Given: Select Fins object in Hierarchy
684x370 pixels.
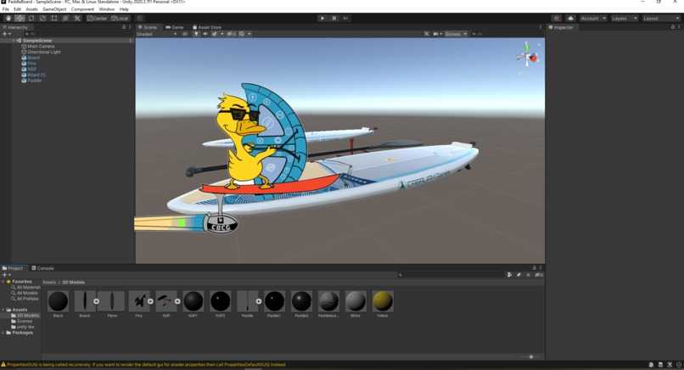Looking at the screenshot, I should (x=32, y=64).
